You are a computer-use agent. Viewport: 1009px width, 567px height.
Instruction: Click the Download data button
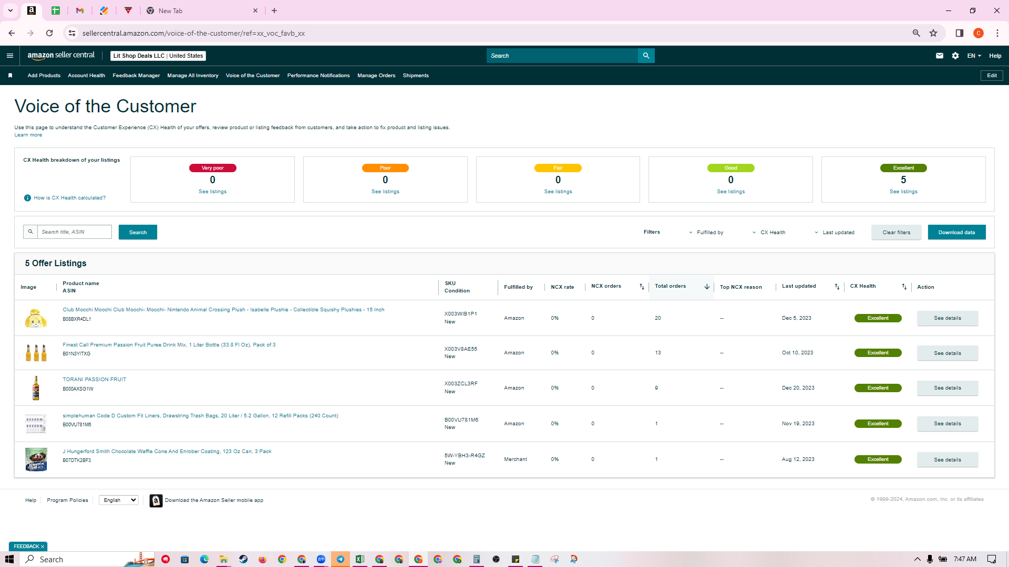click(957, 232)
